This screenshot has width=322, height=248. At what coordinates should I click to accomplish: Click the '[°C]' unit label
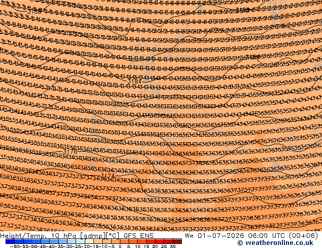(x=113, y=236)
